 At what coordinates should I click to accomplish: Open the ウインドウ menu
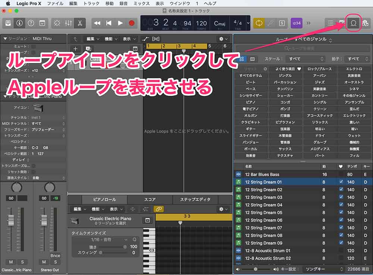pyautogui.click(x=180, y=3)
